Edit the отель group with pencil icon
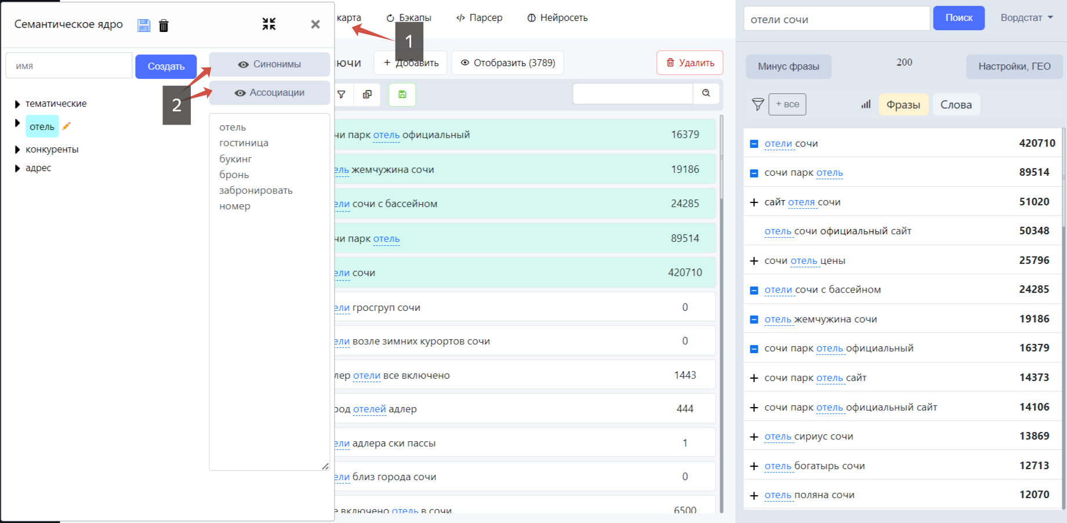Image resolution: width=1067 pixels, height=523 pixels. [67, 126]
